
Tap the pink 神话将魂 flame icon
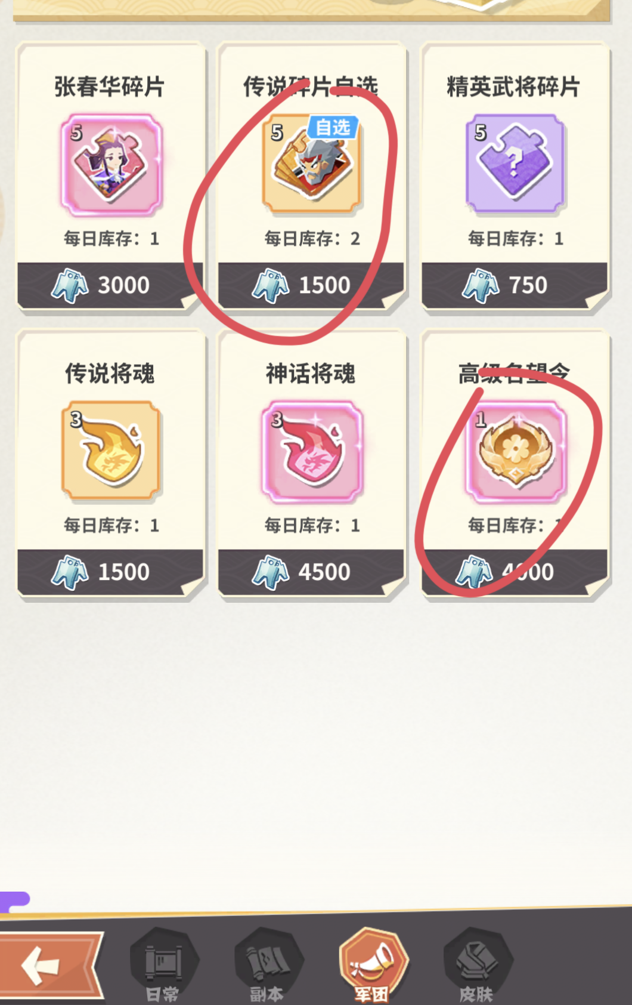click(312, 452)
